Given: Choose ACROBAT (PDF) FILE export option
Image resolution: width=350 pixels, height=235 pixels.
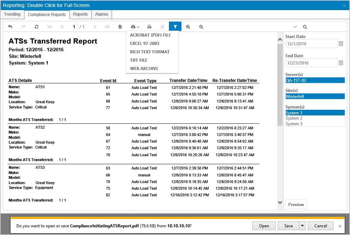Looking at the screenshot, I should tap(150, 35).
